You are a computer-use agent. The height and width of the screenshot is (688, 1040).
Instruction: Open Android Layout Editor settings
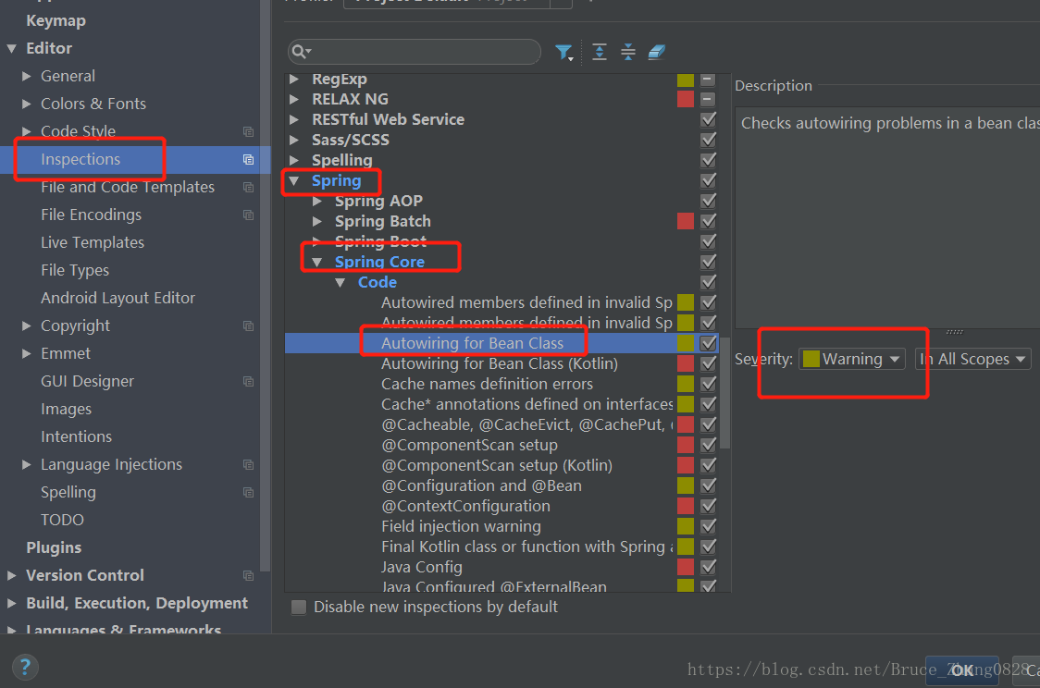(118, 299)
